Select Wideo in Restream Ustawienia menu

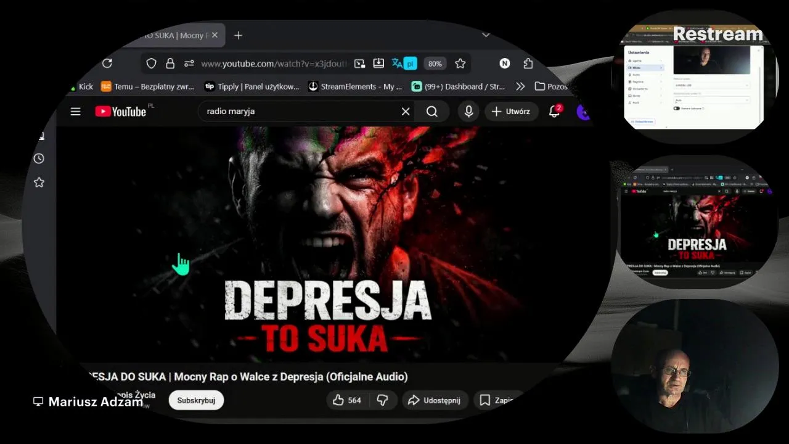[645, 67]
